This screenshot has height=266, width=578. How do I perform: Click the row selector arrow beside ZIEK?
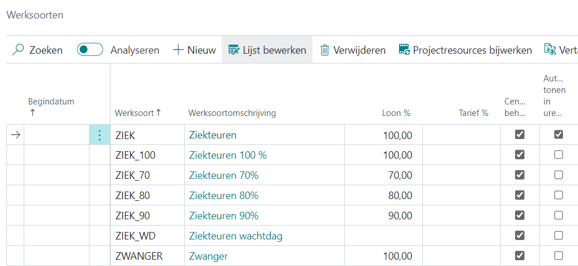coord(16,135)
